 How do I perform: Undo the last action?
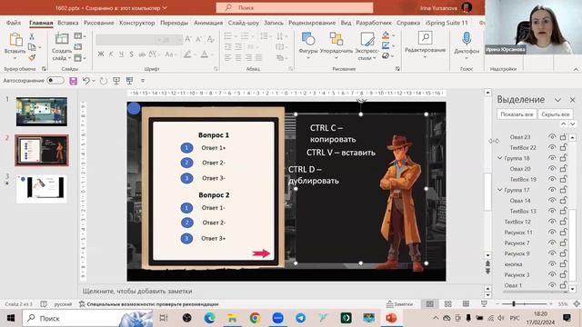coord(86,81)
